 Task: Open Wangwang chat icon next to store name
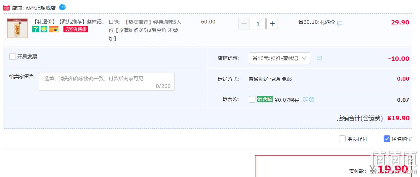[62, 7]
